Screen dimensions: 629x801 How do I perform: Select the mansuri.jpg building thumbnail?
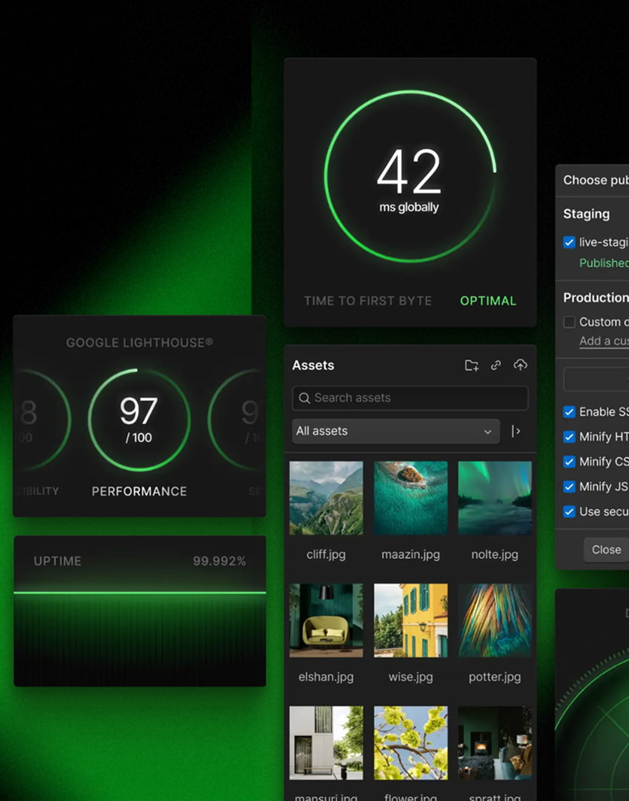[x=326, y=743]
